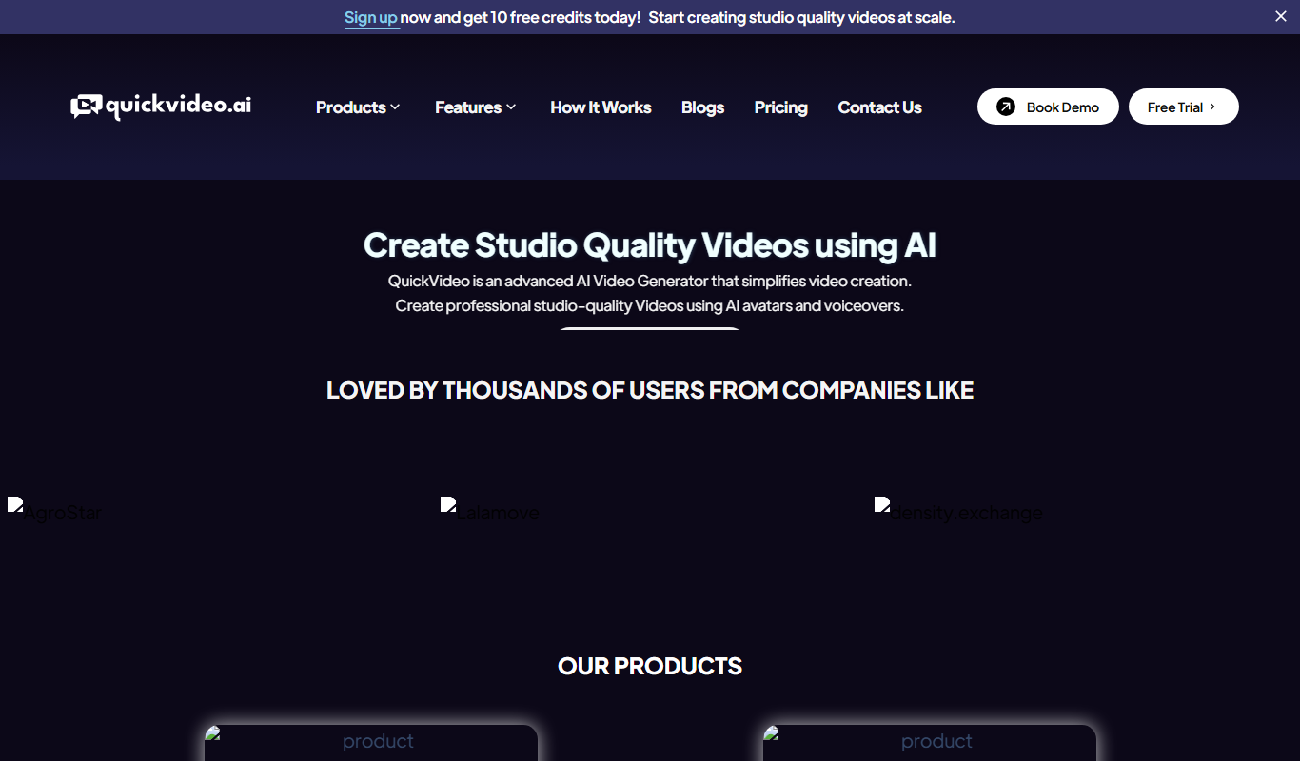Open the right product card image
Screen dimensions: 1300x761
click(x=930, y=743)
